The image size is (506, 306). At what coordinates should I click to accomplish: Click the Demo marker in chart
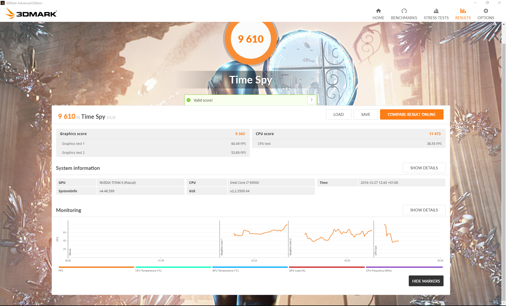tap(70, 252)
